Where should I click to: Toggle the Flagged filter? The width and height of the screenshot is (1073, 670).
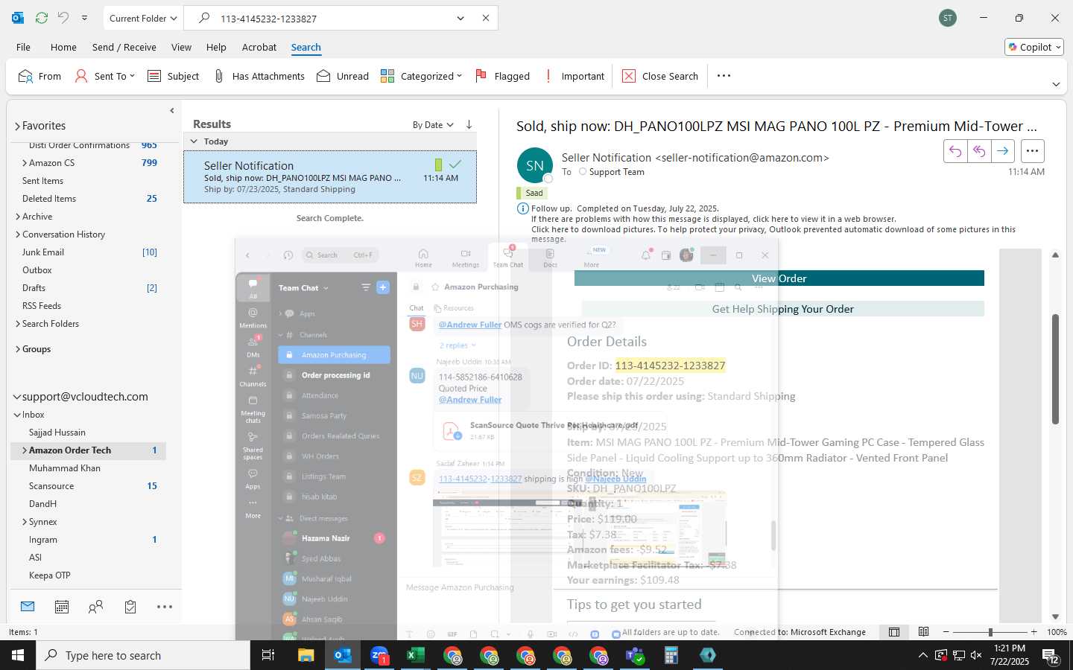coord(502,76)
